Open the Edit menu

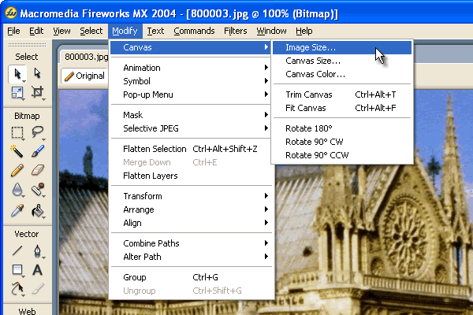click(x=36, y=31)
